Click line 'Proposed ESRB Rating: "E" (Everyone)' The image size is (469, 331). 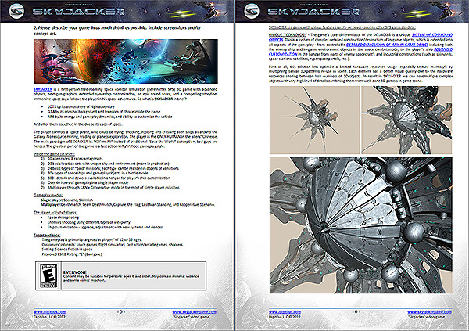click(x=72, y=254)
